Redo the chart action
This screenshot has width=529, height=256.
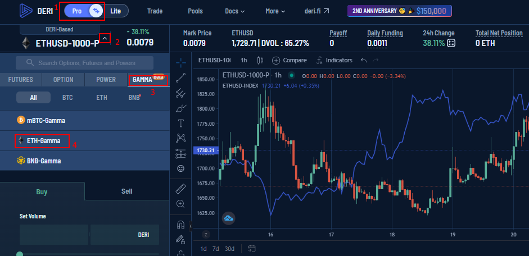pos(375,60)
